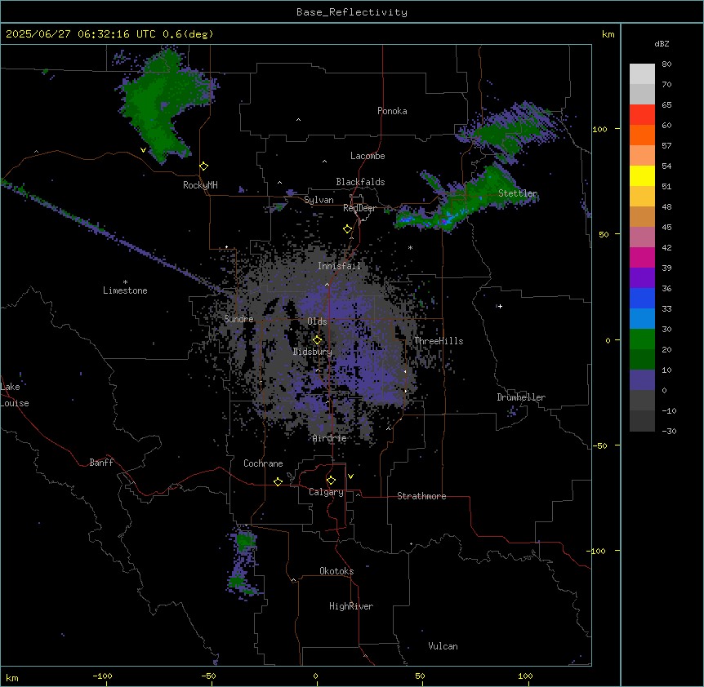Image resolution: width=704 pixels, height=687 pixels.
Task: Select the bright green 20-30 dBZ swatch
Action: point(642,339)
